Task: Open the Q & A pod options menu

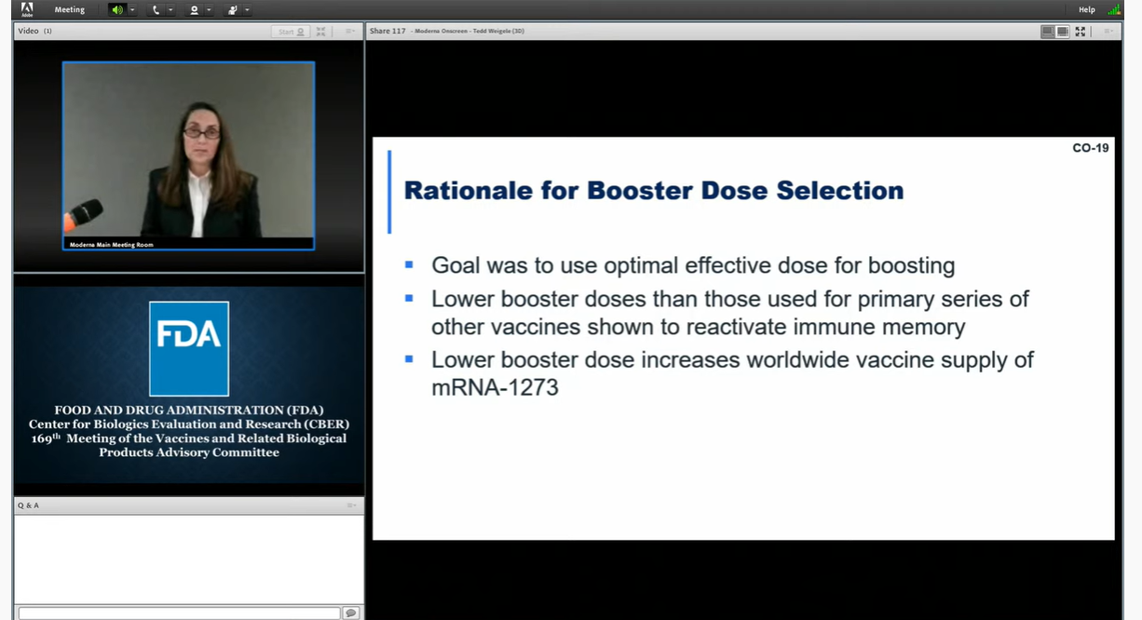Action: pos(350,505)
